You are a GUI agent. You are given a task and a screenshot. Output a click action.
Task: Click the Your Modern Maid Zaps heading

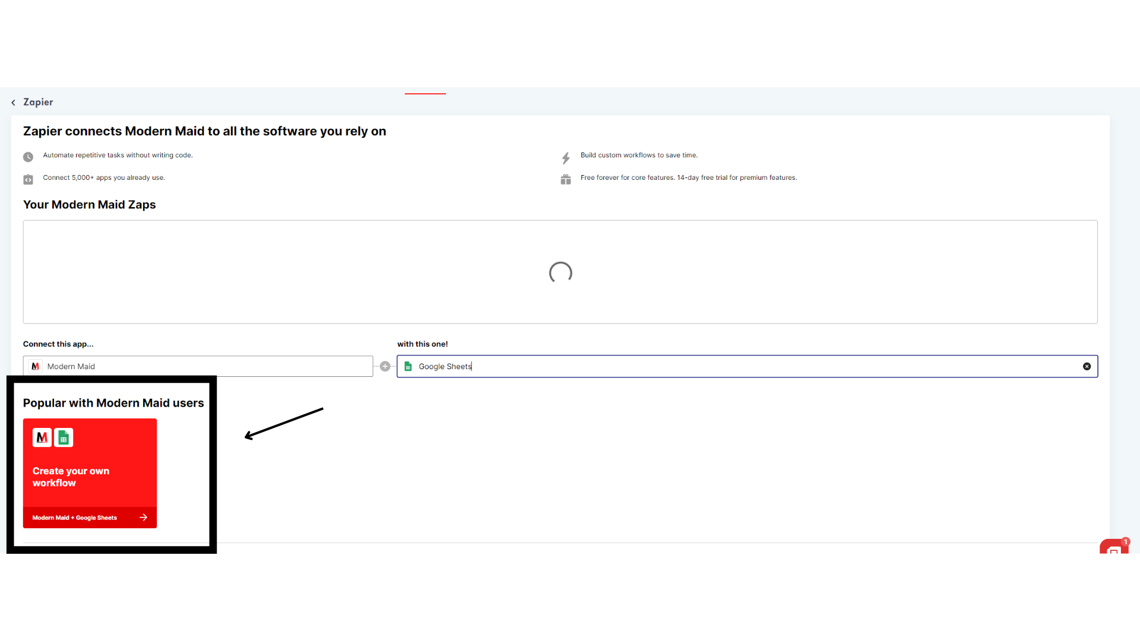pos(89,205)
